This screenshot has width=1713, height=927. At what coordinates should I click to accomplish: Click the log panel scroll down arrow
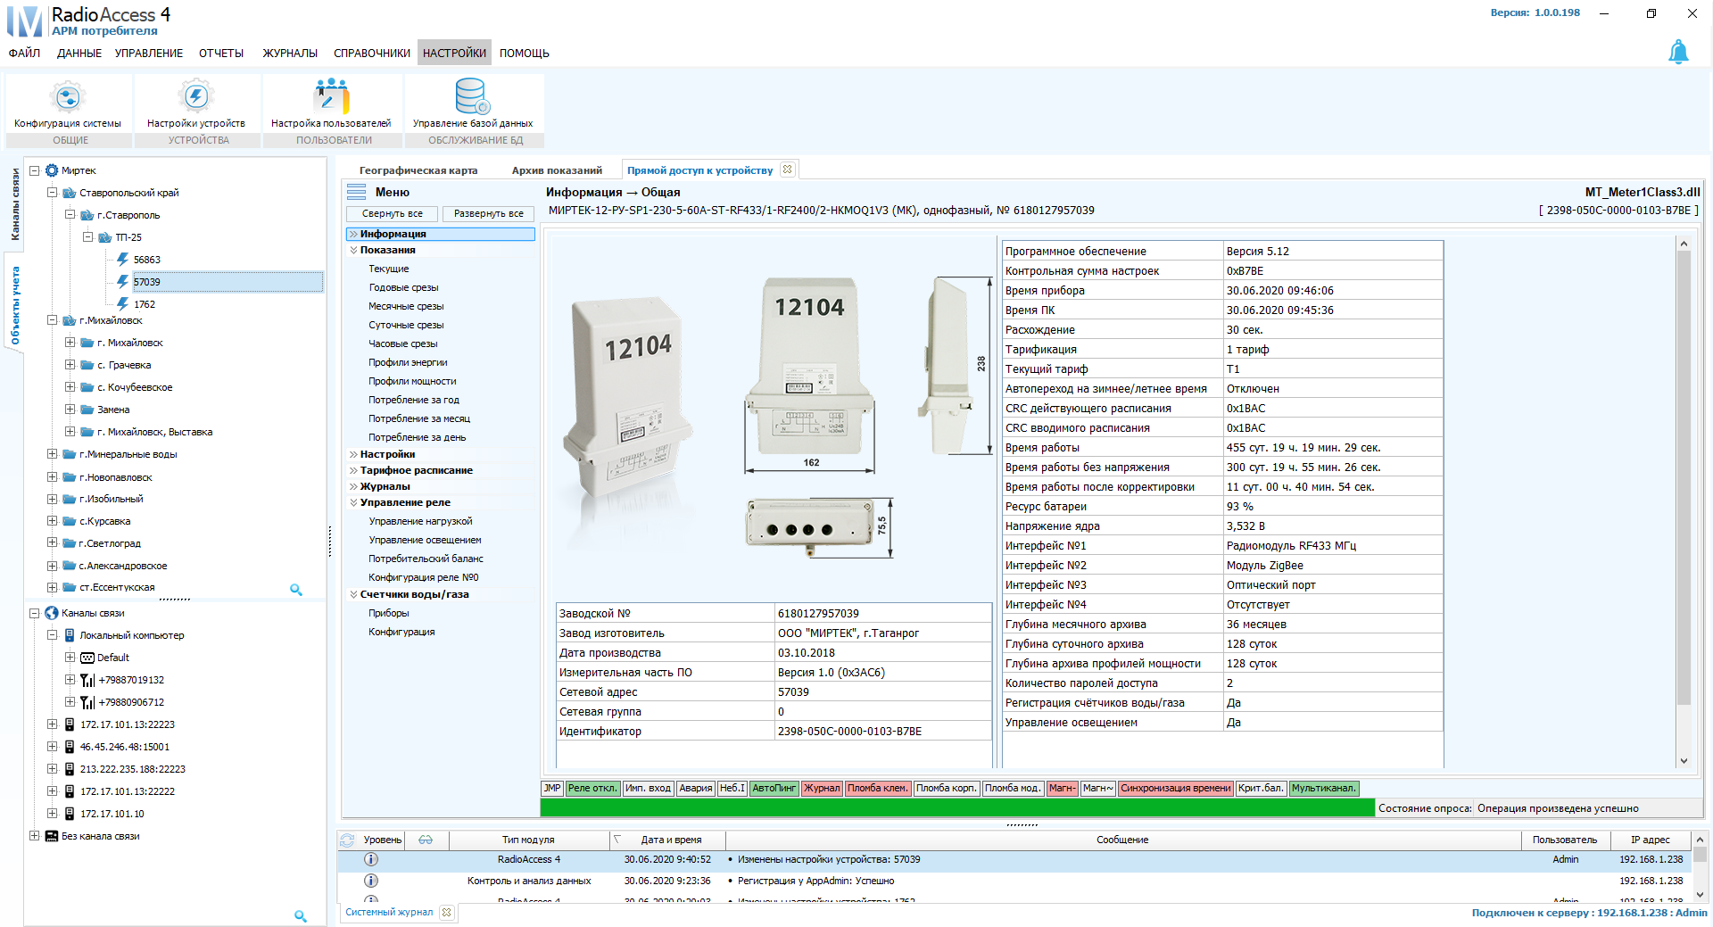(x=1700, y=895)
